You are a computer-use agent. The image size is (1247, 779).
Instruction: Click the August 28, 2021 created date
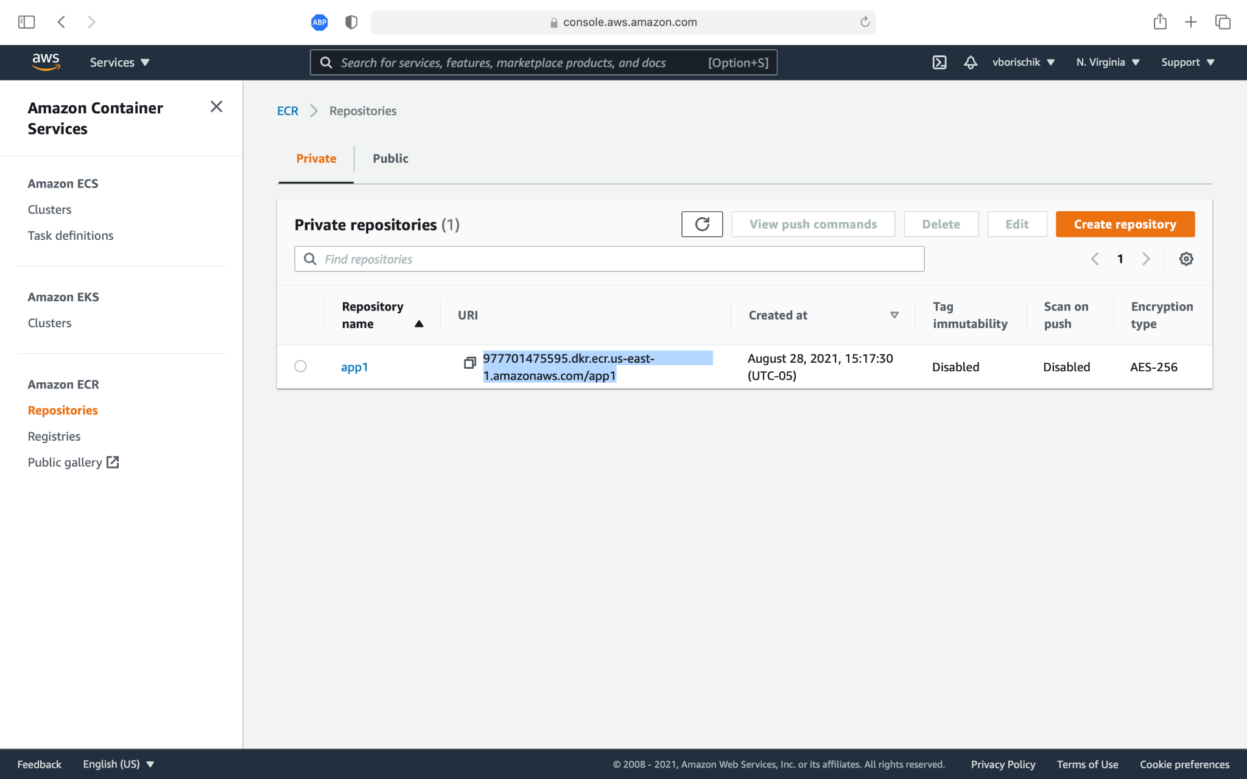[820, 367]
